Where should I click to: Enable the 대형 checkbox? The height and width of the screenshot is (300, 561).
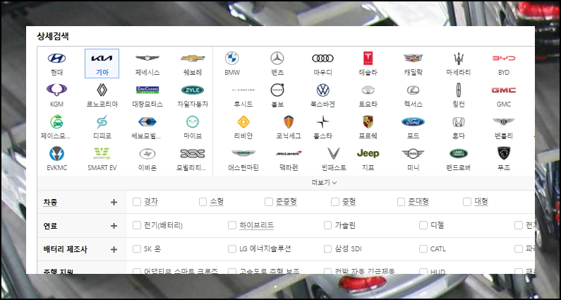coord(467,202)
